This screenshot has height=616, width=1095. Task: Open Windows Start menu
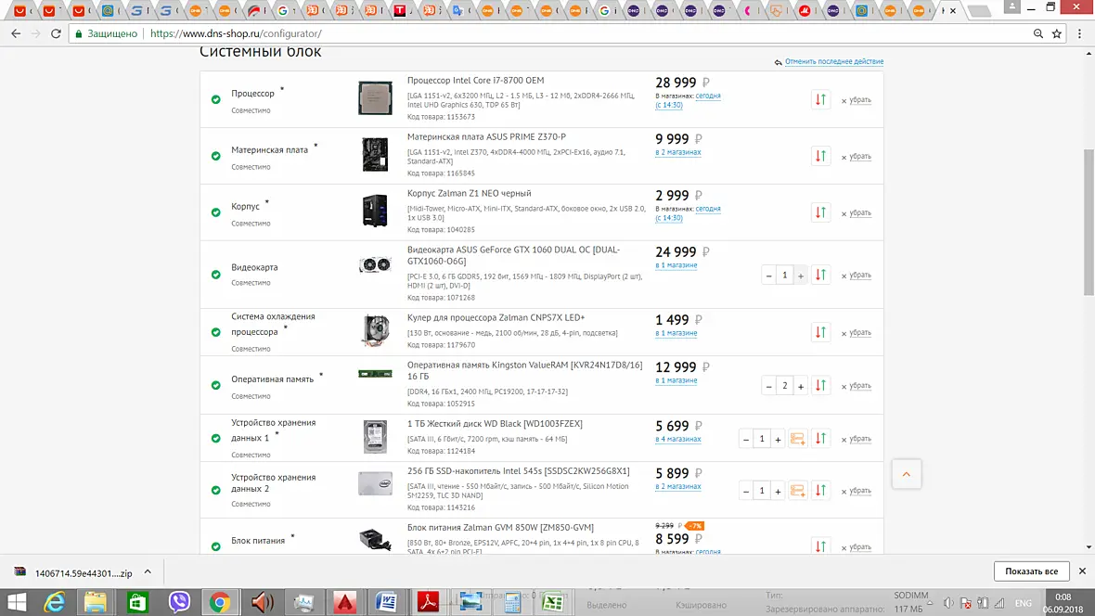(x=17, y=602)
